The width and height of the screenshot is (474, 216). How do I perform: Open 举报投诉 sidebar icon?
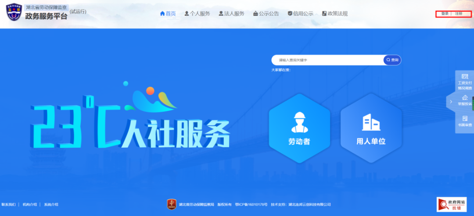coord(465,101)
